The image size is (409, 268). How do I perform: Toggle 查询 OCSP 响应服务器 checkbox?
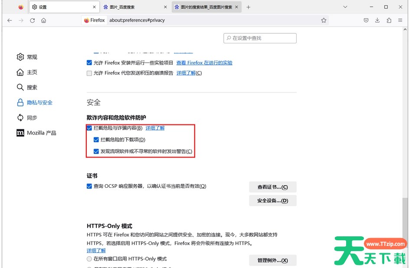[x=89, y=186]
